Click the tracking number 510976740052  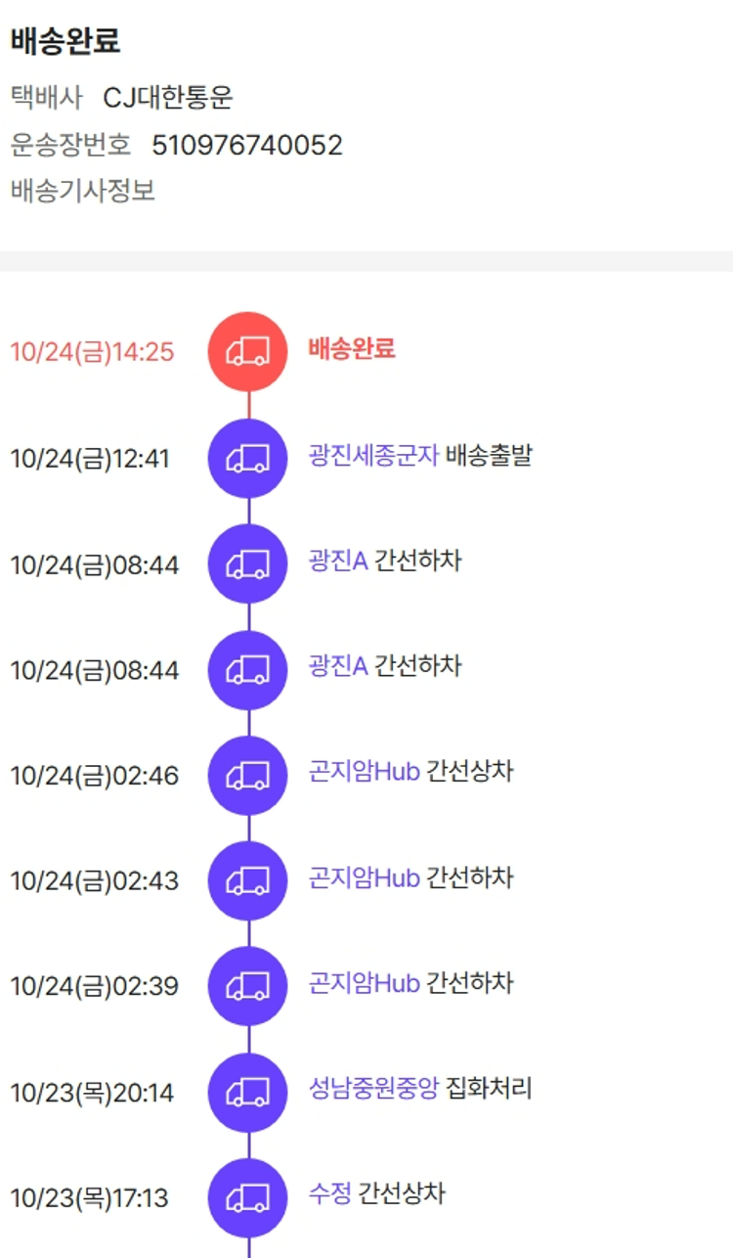coord(247,146)
